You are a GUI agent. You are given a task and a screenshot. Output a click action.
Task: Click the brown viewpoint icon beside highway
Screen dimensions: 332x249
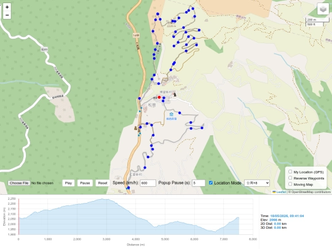coord(135,128)
